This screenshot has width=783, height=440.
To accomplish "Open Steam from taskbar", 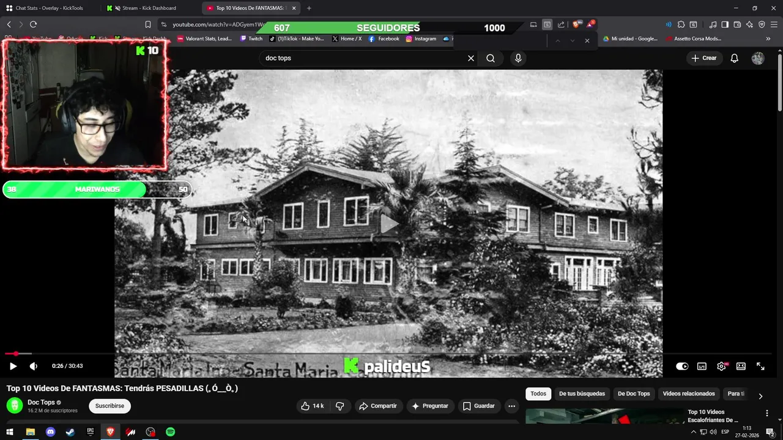I will (x=70, y=432).
